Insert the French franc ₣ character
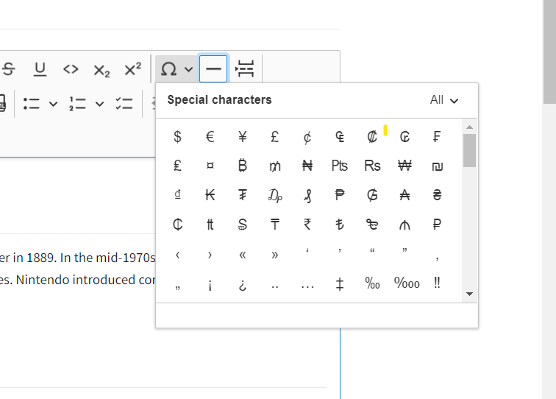This screenshot has width=556, height=399. [437, 137]
